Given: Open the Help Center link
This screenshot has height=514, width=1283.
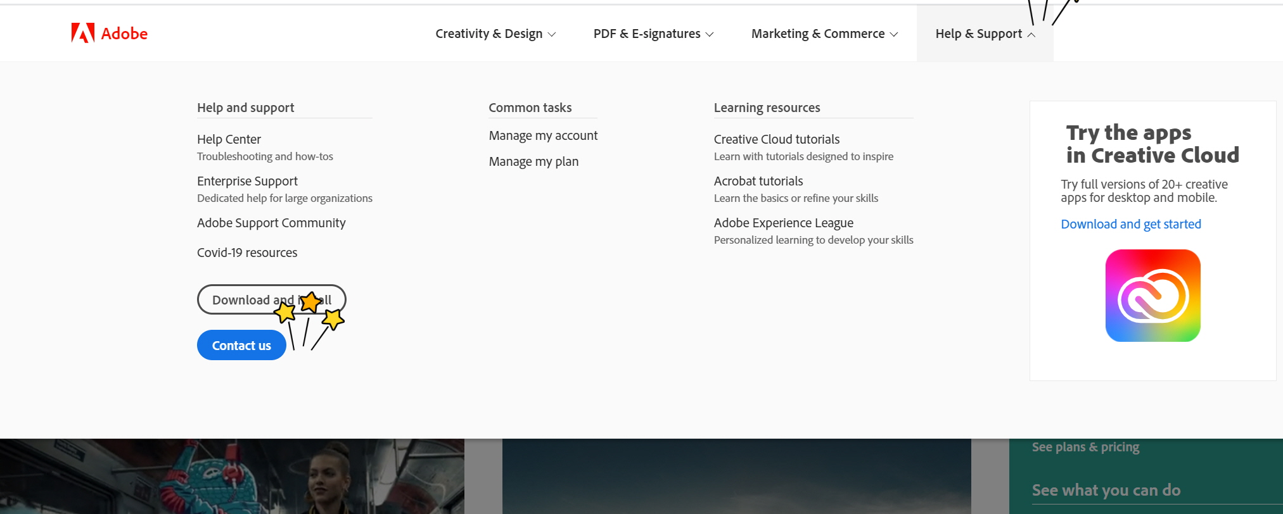Looking at the screenshot, I should pos(229,139).
